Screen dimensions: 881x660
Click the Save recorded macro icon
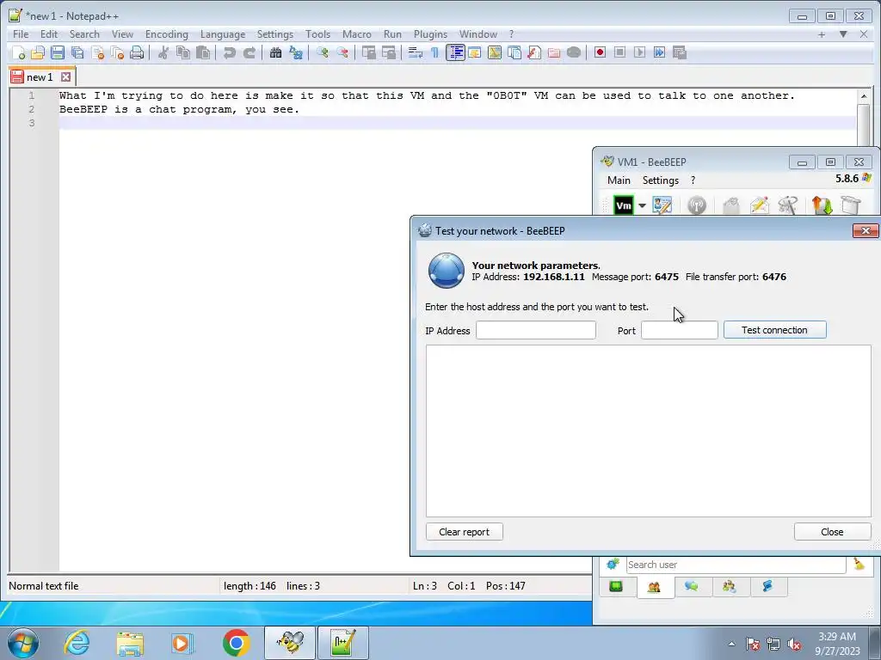pyautogui.click(x=680, y=52)
